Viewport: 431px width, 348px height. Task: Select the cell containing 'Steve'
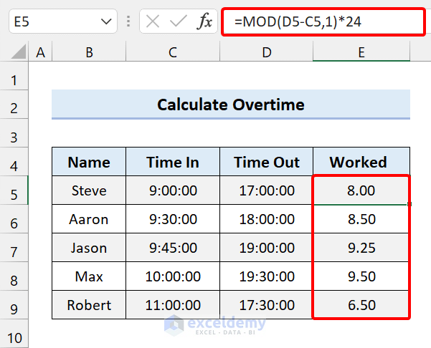coord(89,190)
